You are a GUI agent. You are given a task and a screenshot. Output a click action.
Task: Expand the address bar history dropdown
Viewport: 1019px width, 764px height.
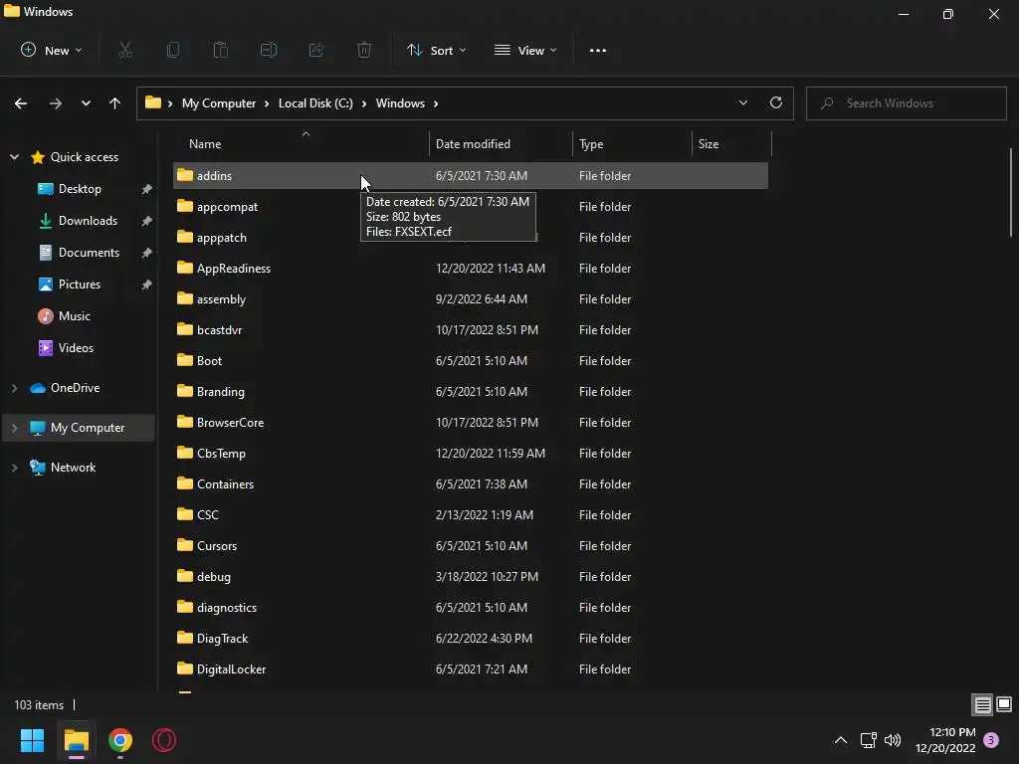pyautogui.click(x=742, y=102)
